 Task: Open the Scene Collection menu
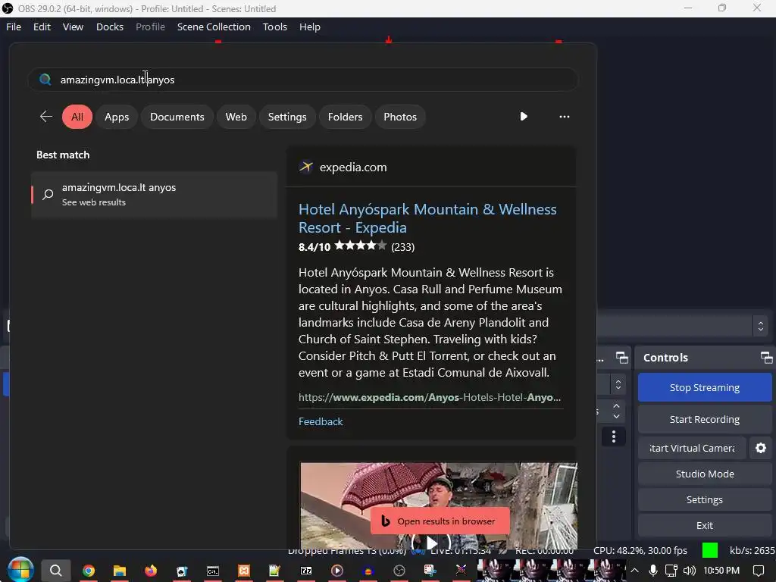214,27
